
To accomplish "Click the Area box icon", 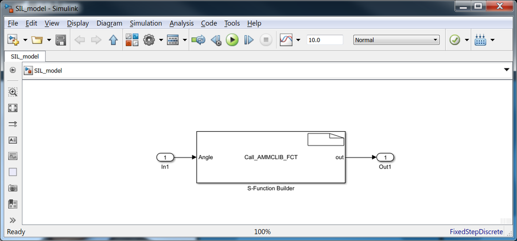I will 13,172.
